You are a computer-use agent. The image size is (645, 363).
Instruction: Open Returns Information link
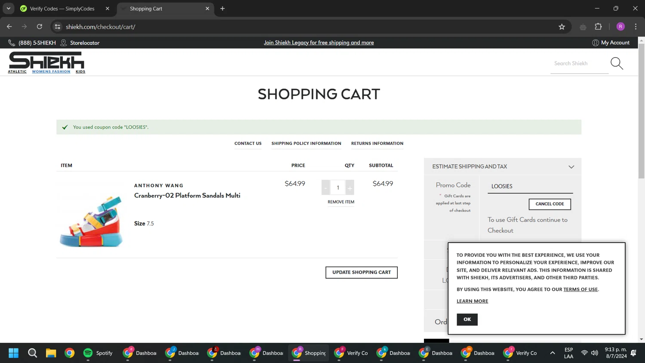[x=377, y=143]
